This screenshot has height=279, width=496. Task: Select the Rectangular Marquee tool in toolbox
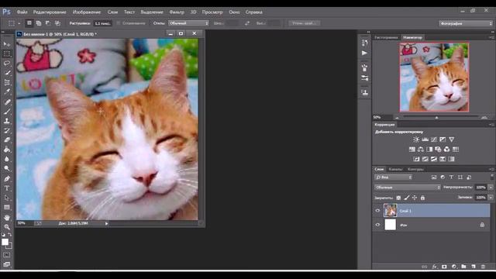7,53
